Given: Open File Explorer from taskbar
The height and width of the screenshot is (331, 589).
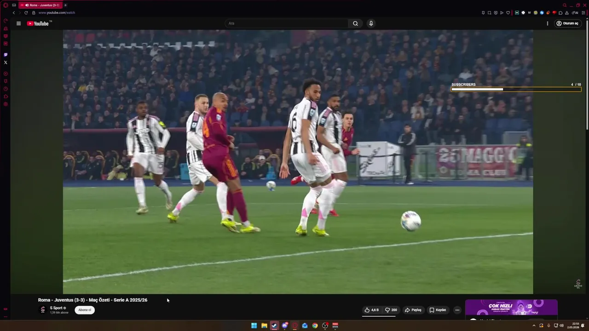Looking at the screenshot, I should pos(264,325).
